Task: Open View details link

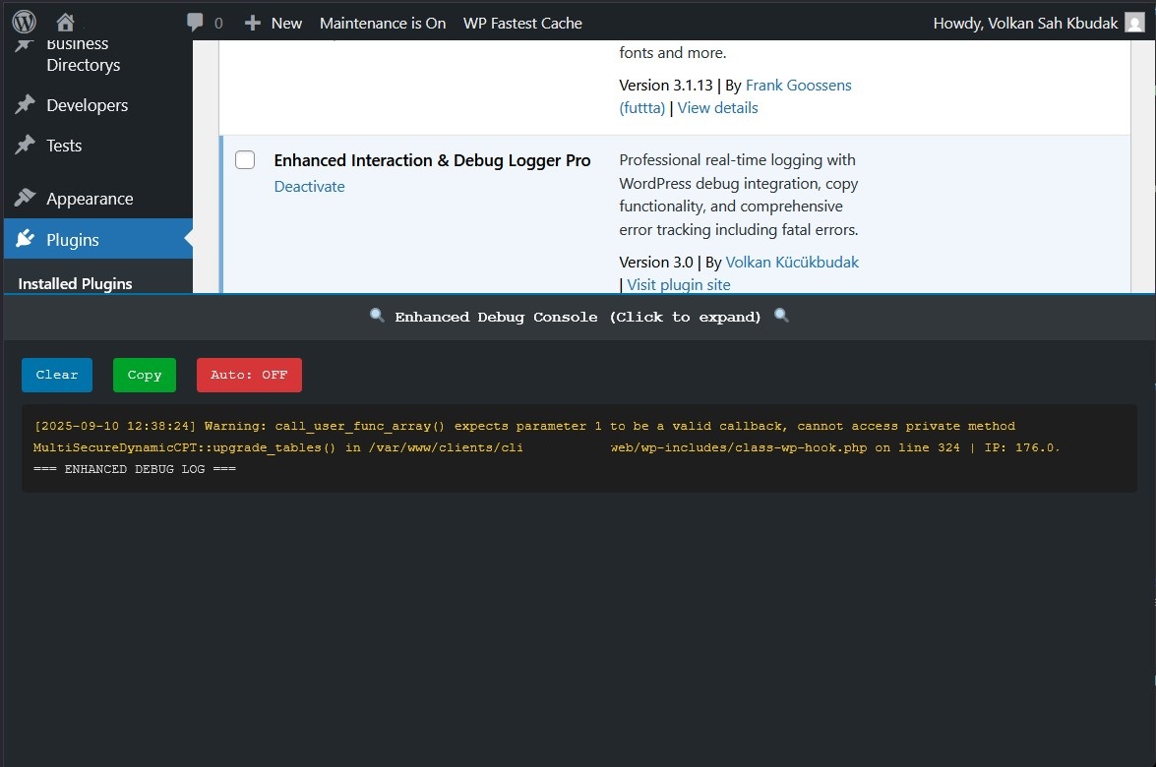Action: pos(717,107)
